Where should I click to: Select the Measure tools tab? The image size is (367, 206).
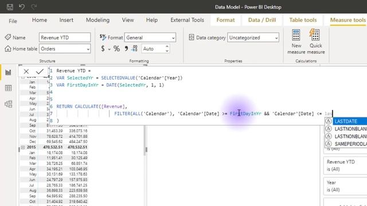pos(348,20)
